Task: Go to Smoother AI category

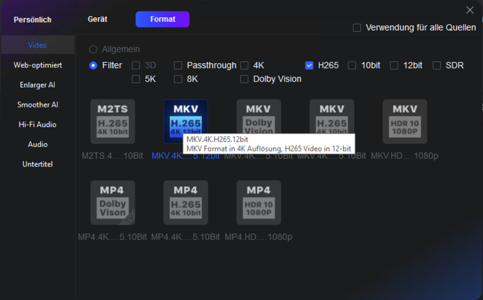Action: [x=38, y=104]
